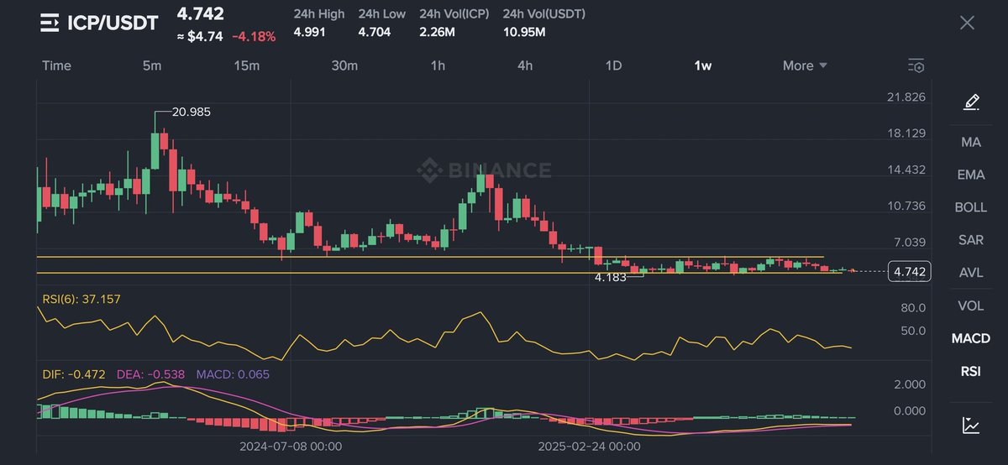Click the ICP/USDT pair name
1008x465 pixels.
click(x=113, y=23)
